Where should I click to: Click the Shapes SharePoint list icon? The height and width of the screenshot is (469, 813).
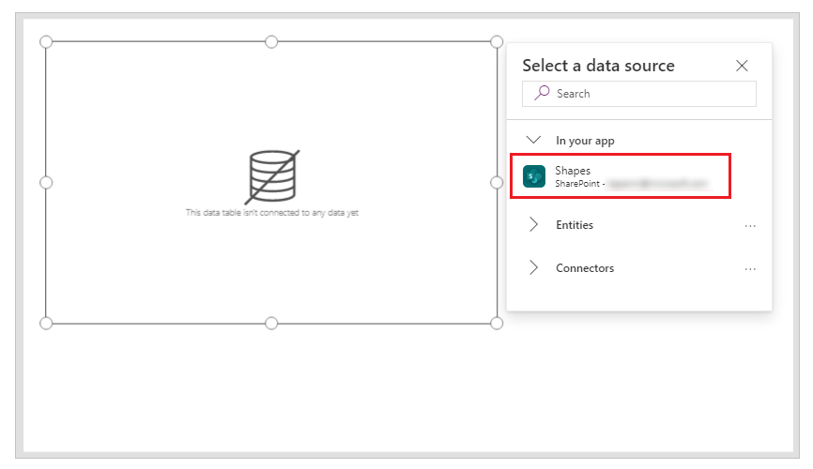point(534,176)
